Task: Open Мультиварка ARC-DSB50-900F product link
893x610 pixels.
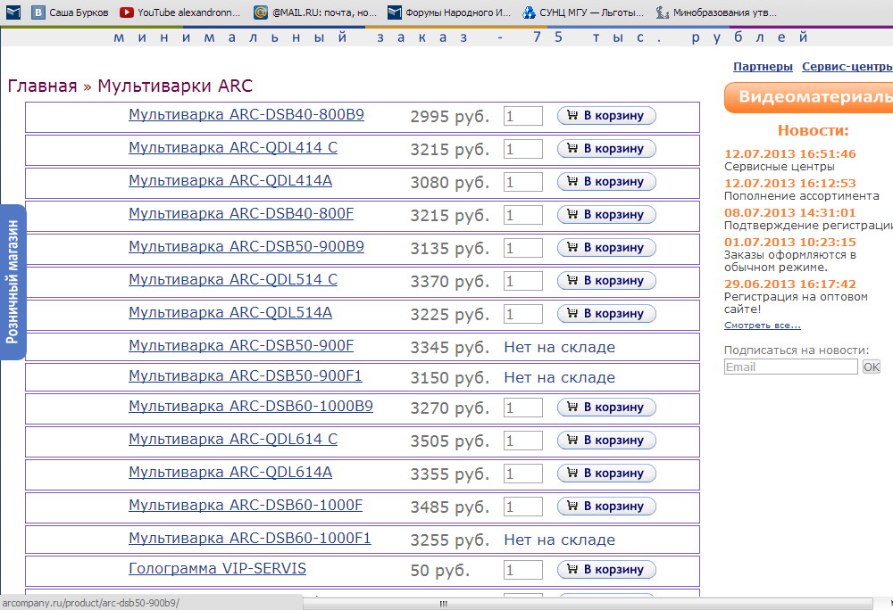Action: pos(241,345)
